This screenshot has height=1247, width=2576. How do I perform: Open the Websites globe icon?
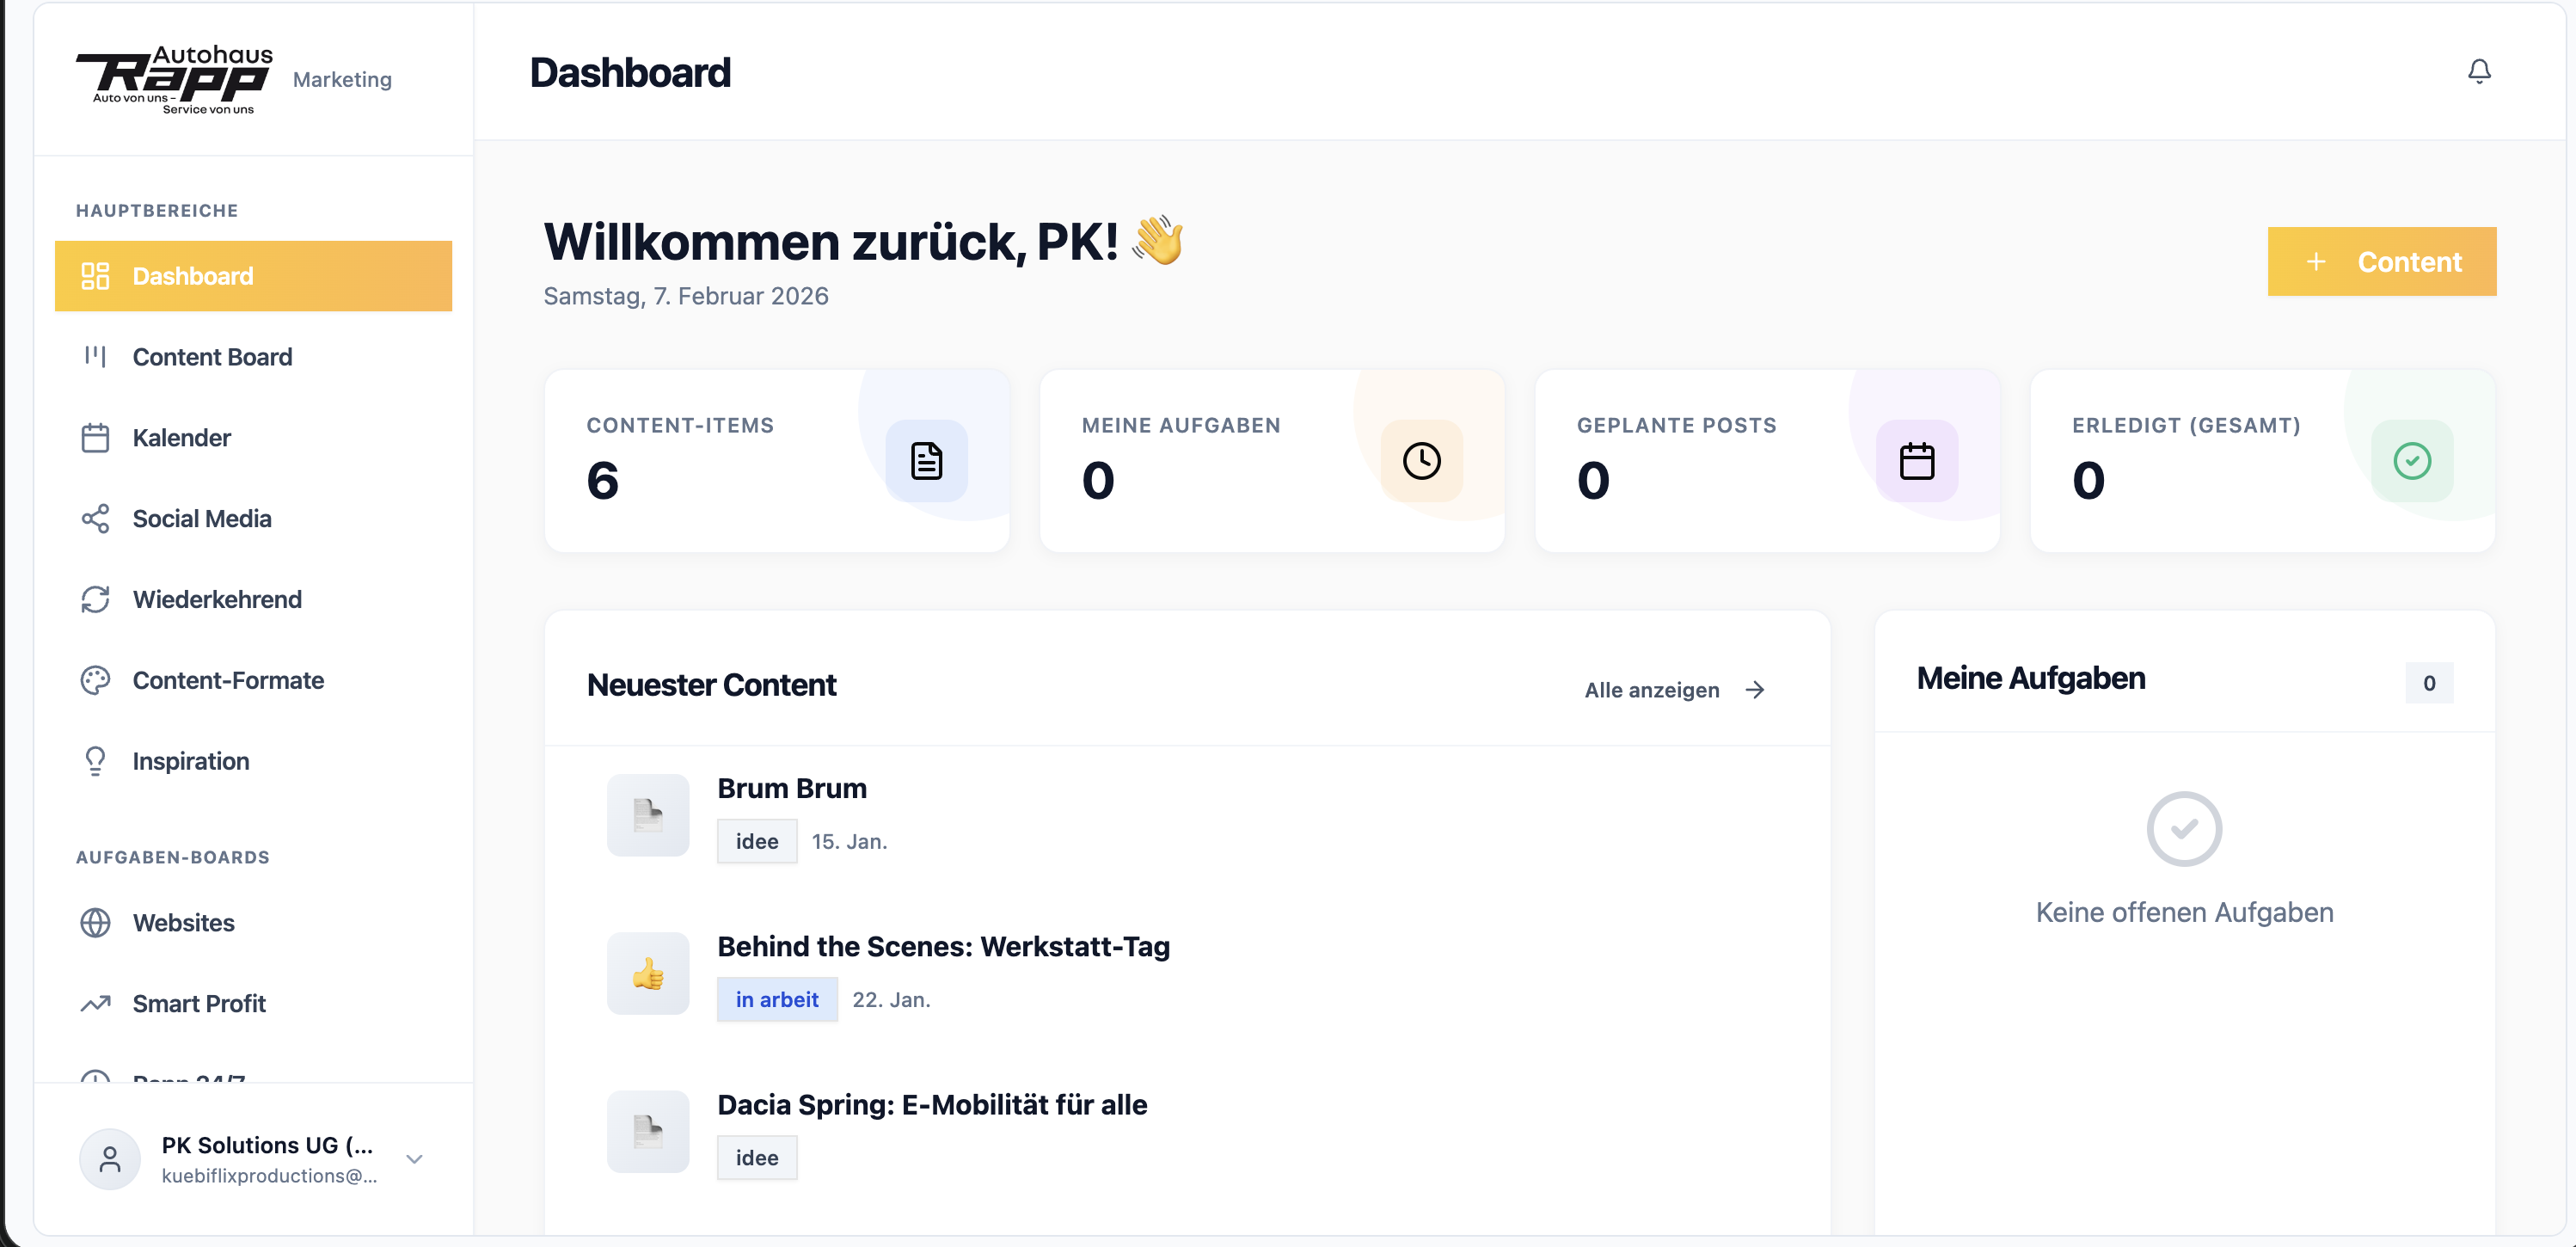tap(95, 922)
